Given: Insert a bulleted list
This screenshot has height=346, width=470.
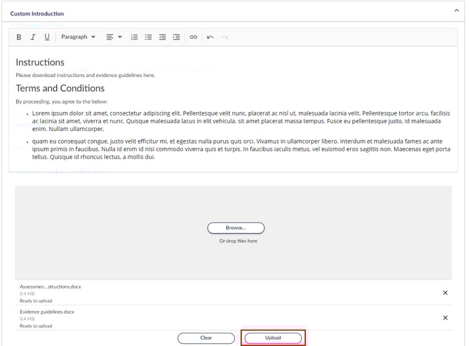Looking at the screenshot, I should click(148, 37).
